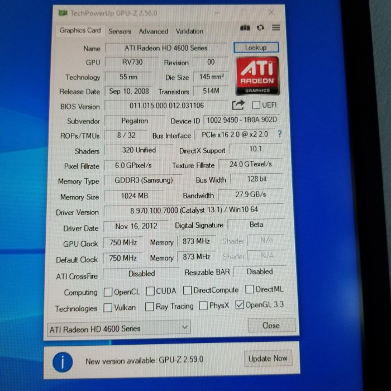Open the Advanced tab
This screenshot has height=391, width=391.
pos(153,31)
